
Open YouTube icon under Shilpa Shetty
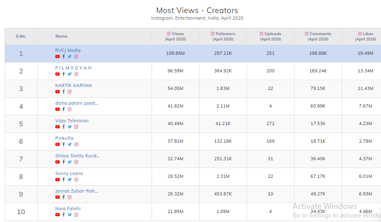[57, 162]
